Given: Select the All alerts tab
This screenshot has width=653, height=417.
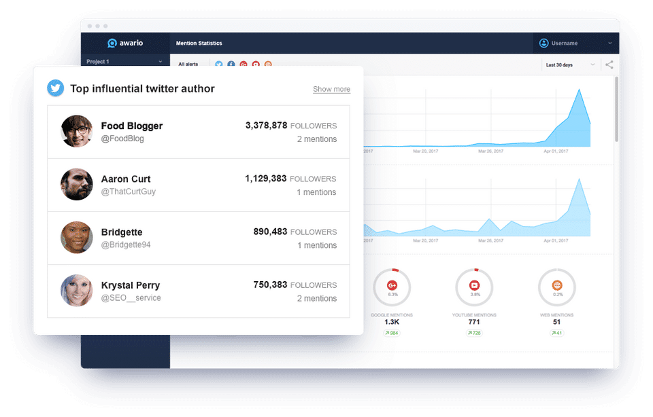Looking at the screenshot, I should 188,64.
